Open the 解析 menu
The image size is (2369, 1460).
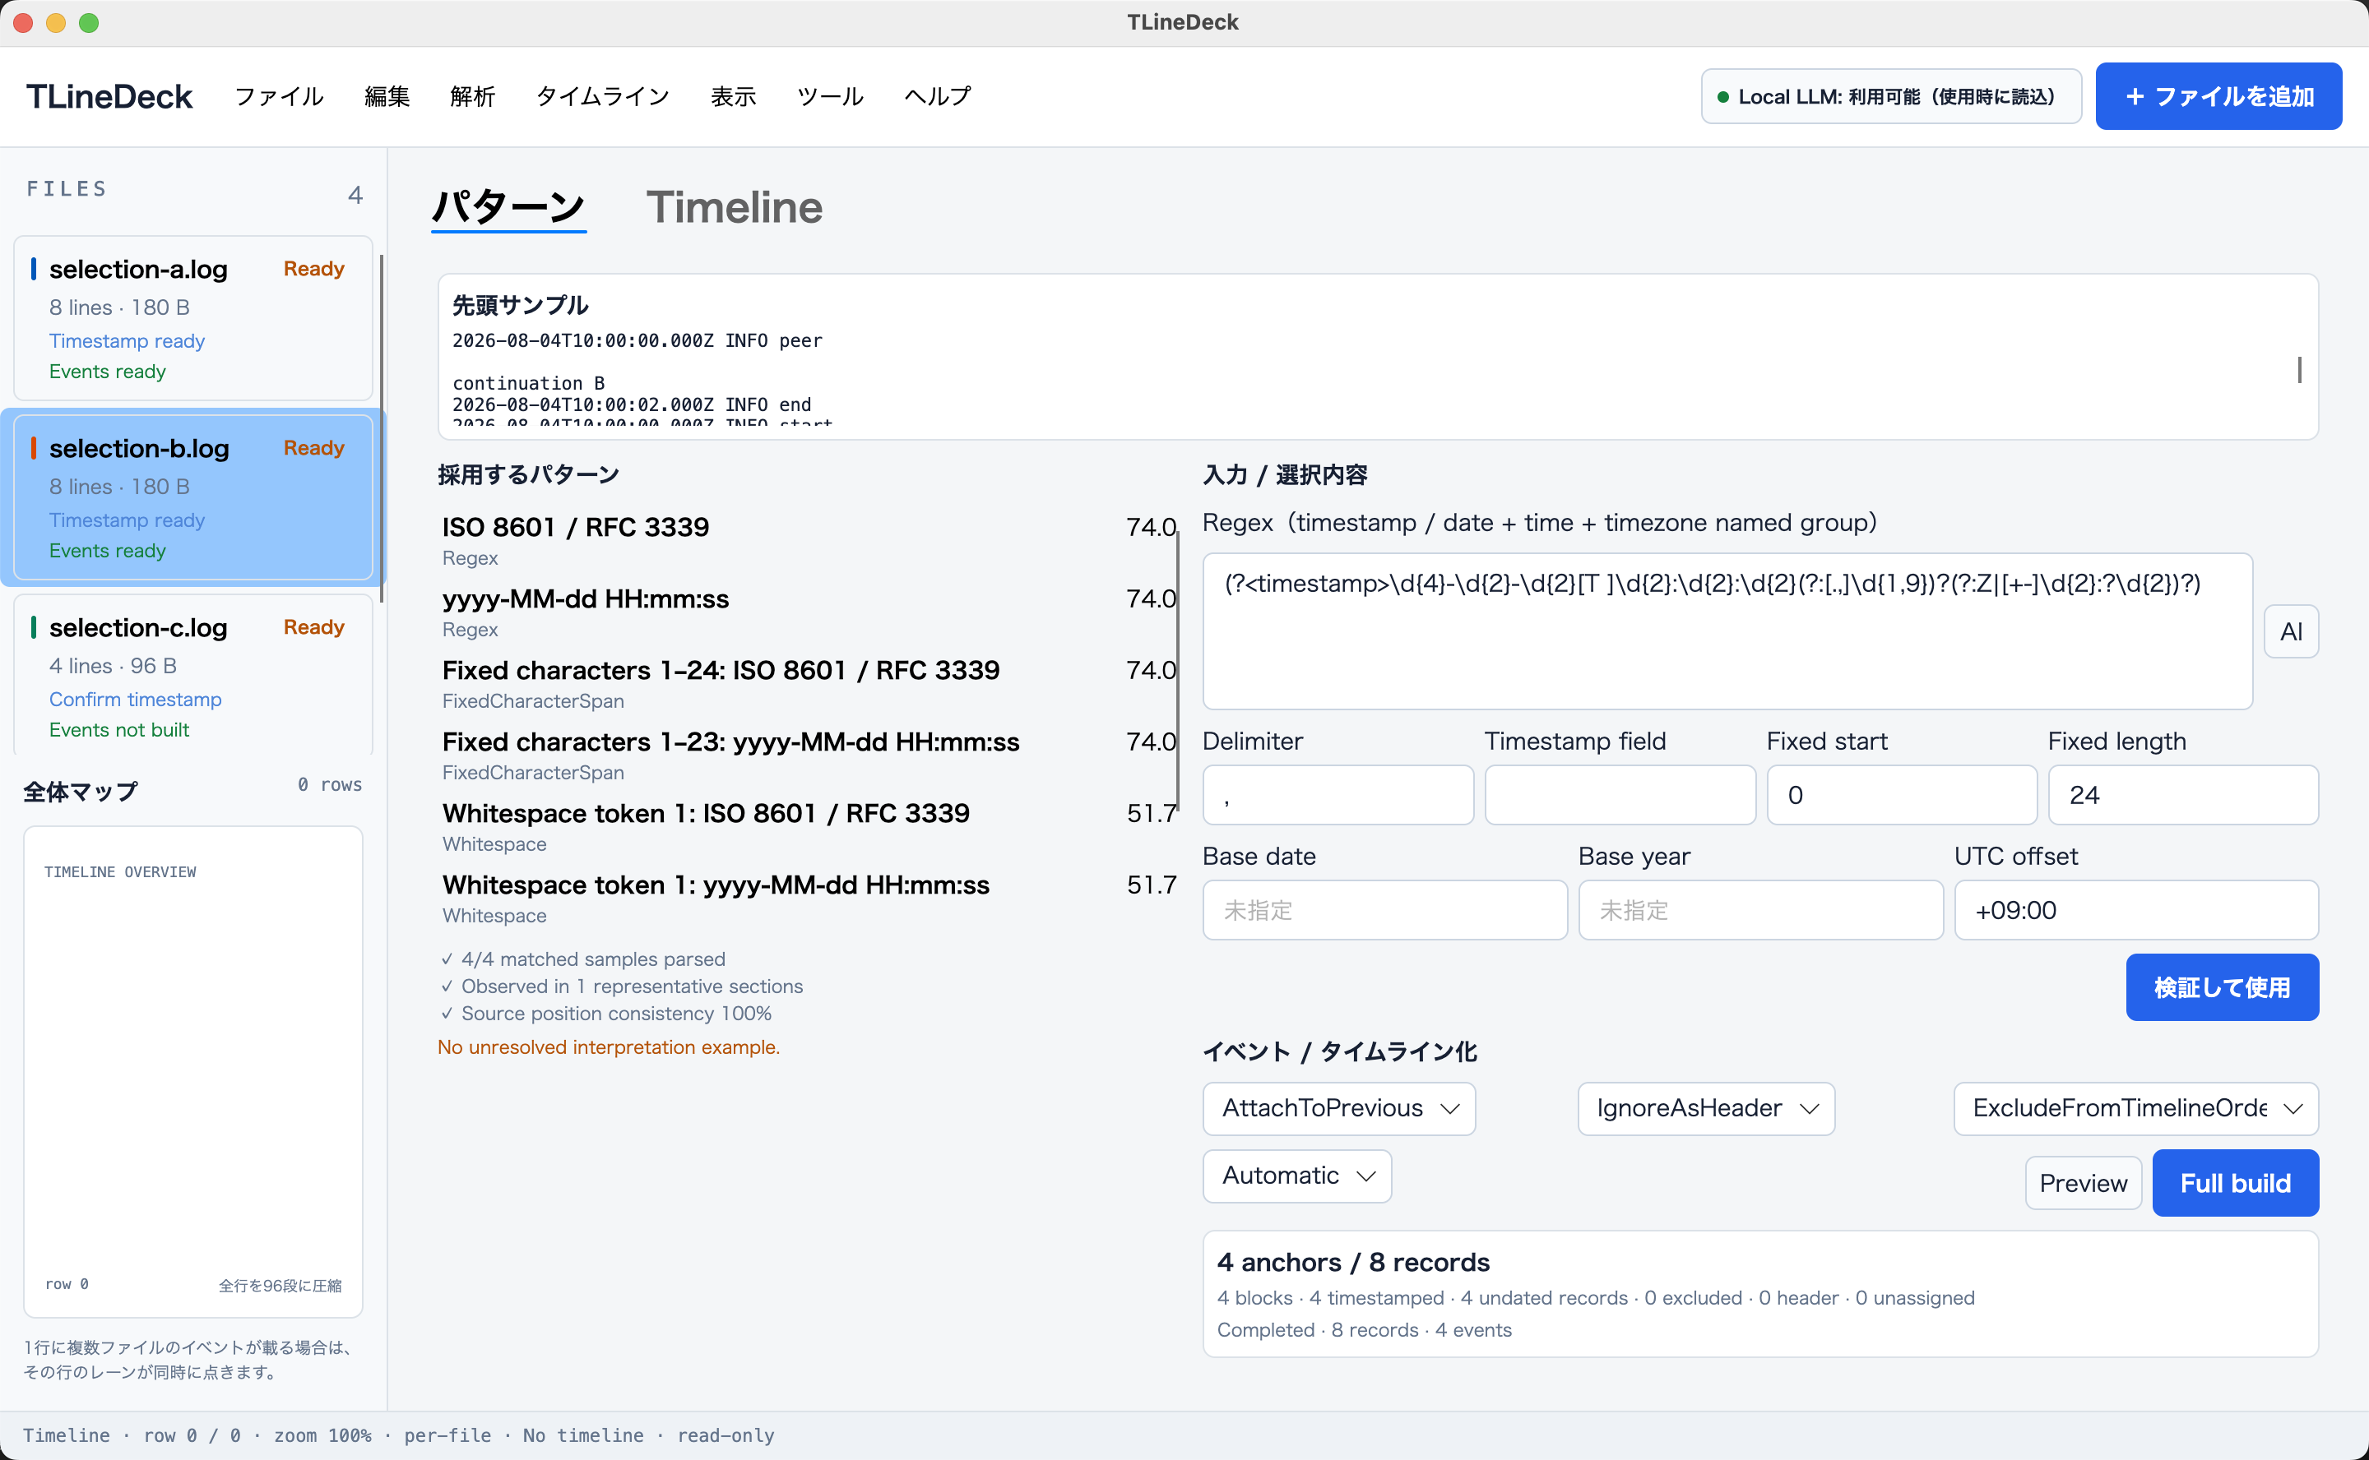point(472,96)
